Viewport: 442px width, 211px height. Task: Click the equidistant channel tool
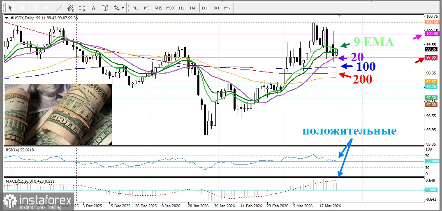[71, 7]
